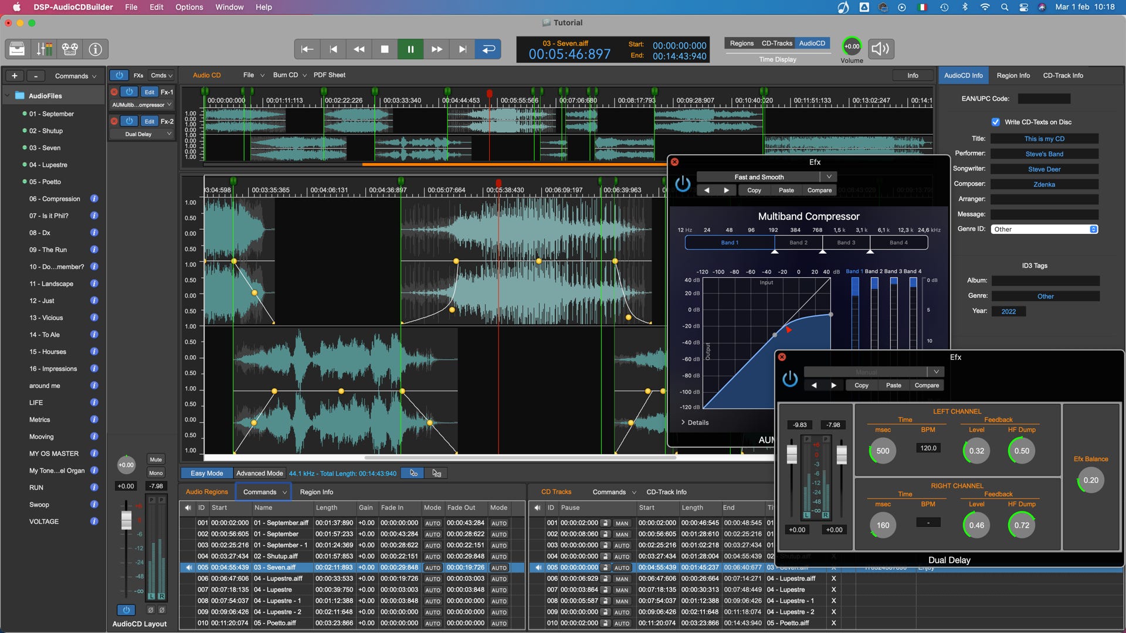The width and height of the screenshot is (1126, 633).
Task: Toggle AudioCD Layout power button
Action: (126, 610)
